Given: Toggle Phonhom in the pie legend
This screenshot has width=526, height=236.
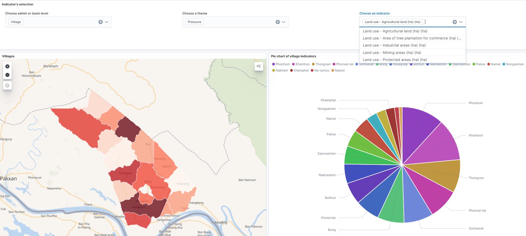Looking at the screenshot, I should click(x=281, y=64).
